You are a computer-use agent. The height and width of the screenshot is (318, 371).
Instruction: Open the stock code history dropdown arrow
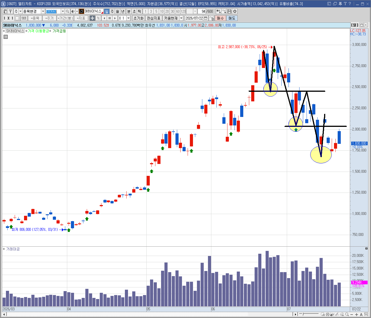63,11
